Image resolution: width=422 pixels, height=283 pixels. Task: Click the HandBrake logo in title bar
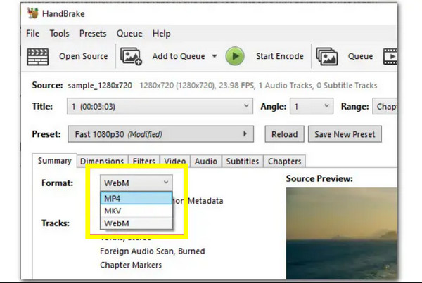coord(32,13)
